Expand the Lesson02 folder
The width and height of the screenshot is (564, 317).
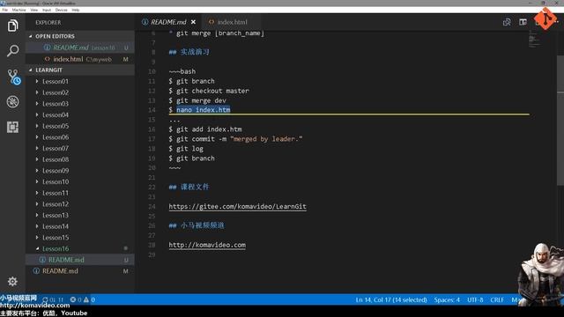point(80,92)
